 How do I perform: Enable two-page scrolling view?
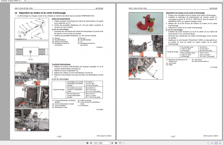pyautogui.click(x=220, y=143)
